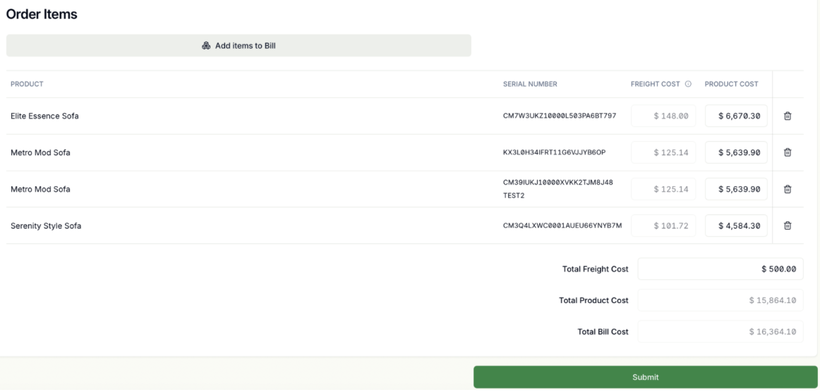Click freight cost field in the TEST2 row

663,189
